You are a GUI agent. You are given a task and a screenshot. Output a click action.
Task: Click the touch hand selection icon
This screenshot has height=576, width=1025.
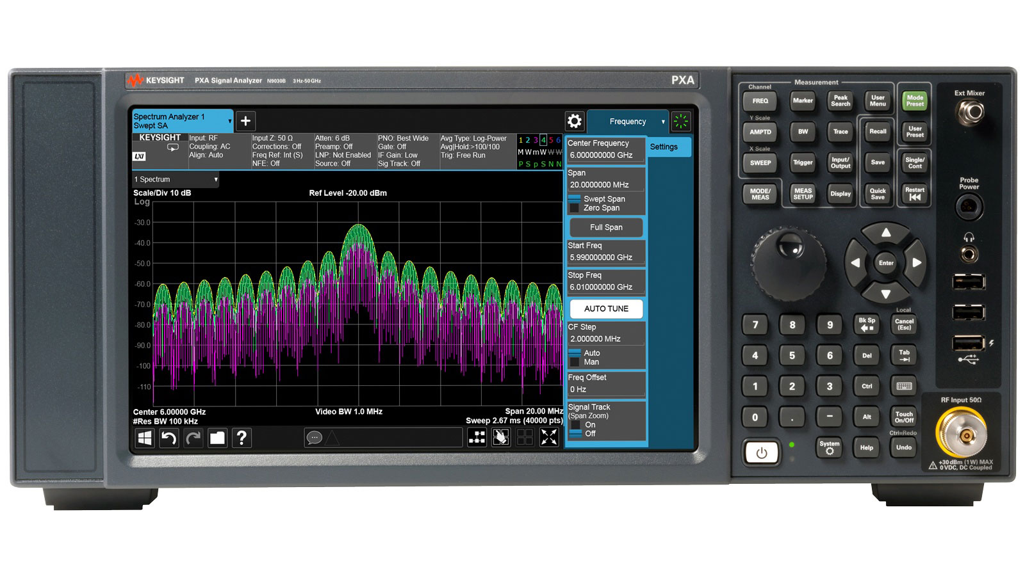click(500, 437)
